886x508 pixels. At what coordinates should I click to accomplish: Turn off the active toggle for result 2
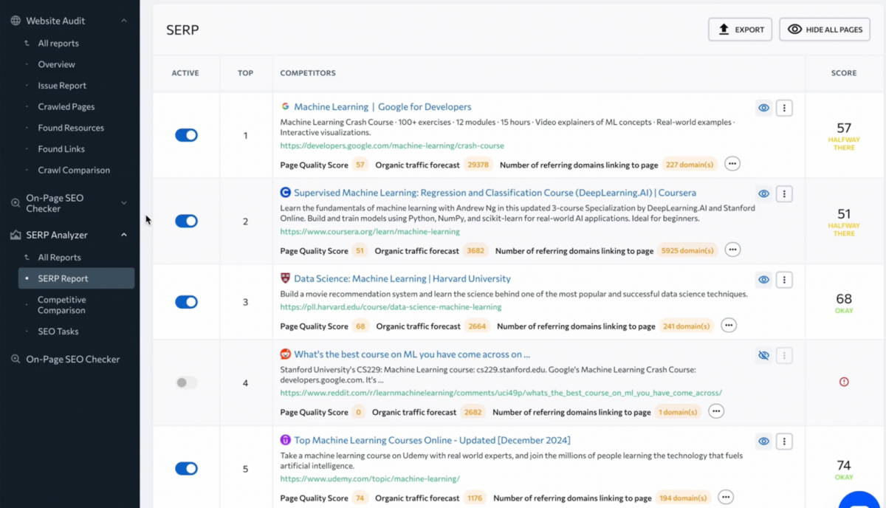[x=186, y=221]
